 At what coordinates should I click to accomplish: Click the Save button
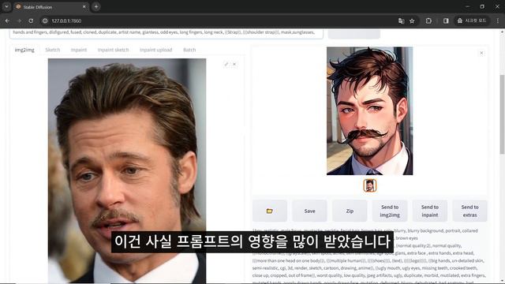[x=309, y=211]
